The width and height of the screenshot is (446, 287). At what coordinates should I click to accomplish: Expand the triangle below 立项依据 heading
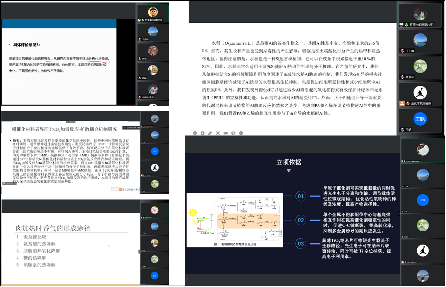(289, 171)
